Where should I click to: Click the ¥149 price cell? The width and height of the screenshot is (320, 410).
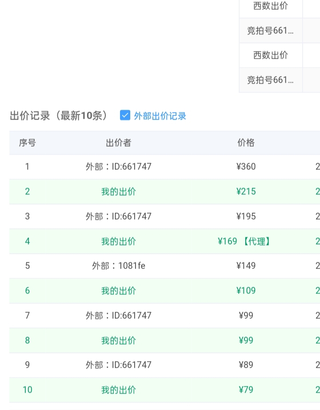tap(246, 266)
